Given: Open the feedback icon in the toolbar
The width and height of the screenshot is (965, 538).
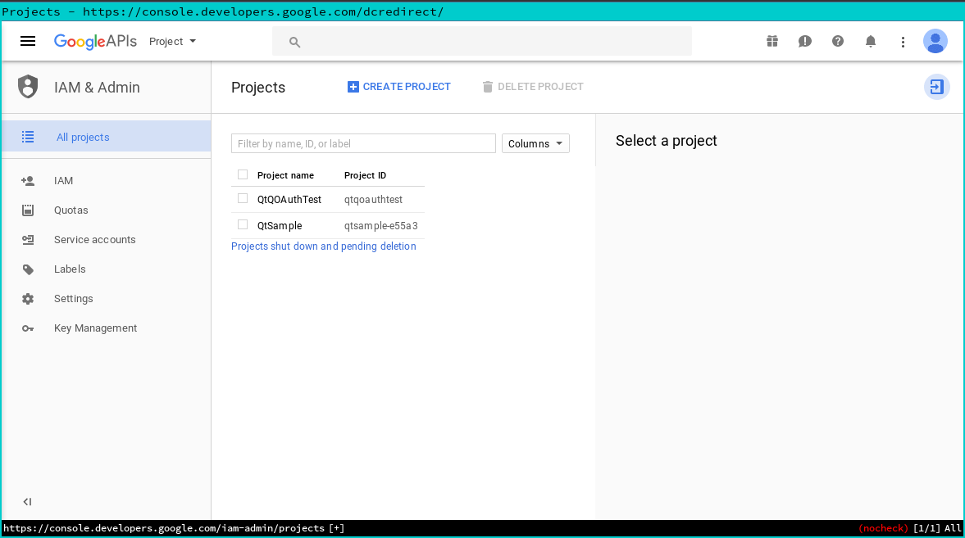Looking at the screenshot, I should coord(804,41).
